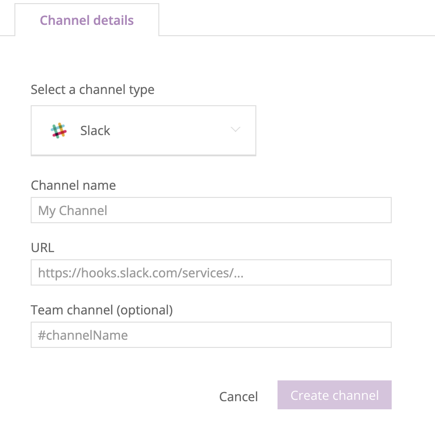The width and height of the screenshot is (435, 431).
Task: Focus the Channel name input field
Action: (211, 210)
